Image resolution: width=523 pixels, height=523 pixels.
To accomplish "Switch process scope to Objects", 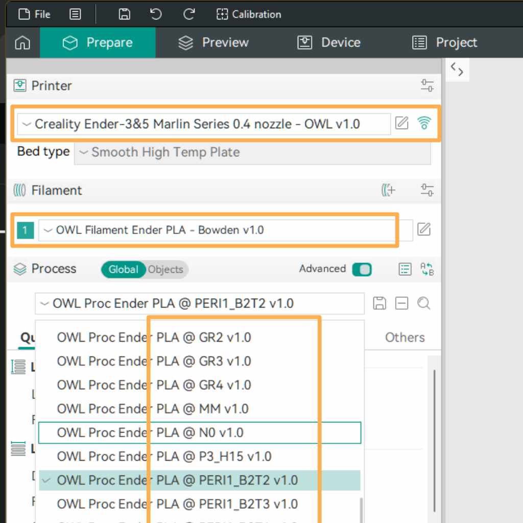I will [165, 270].
